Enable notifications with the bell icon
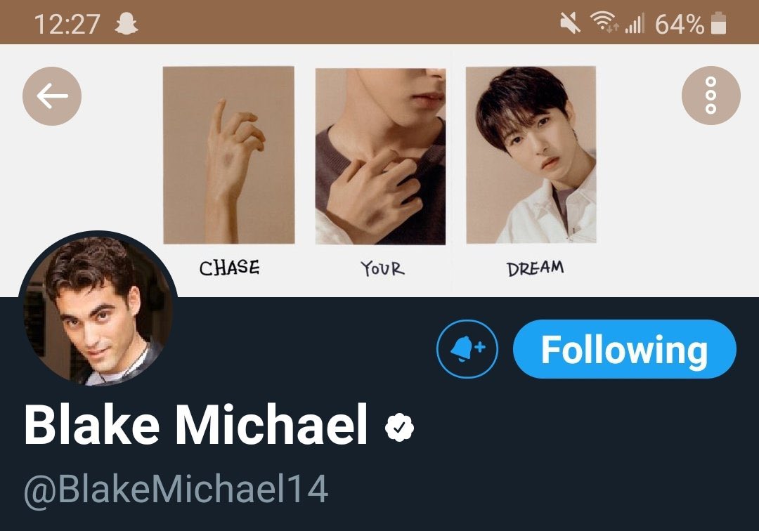This screenshot has height=531, width=759. pos(467,348)
